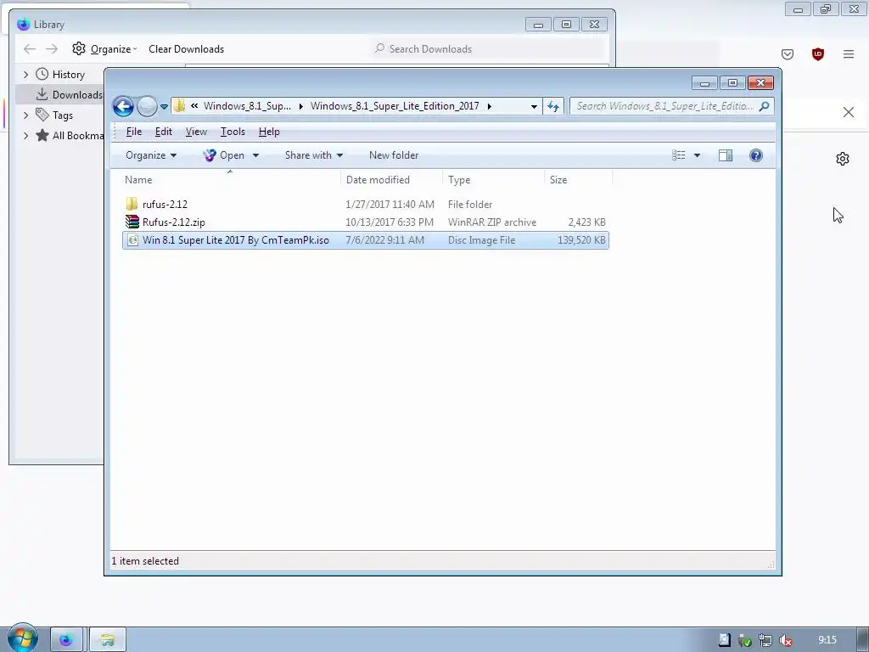Screen dimensions: 869x652
Task: Select Tags in Library sidebar
Action: point(54,115)
